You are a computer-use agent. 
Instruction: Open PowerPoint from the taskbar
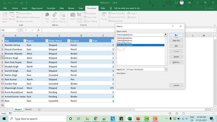coord(138,119)
